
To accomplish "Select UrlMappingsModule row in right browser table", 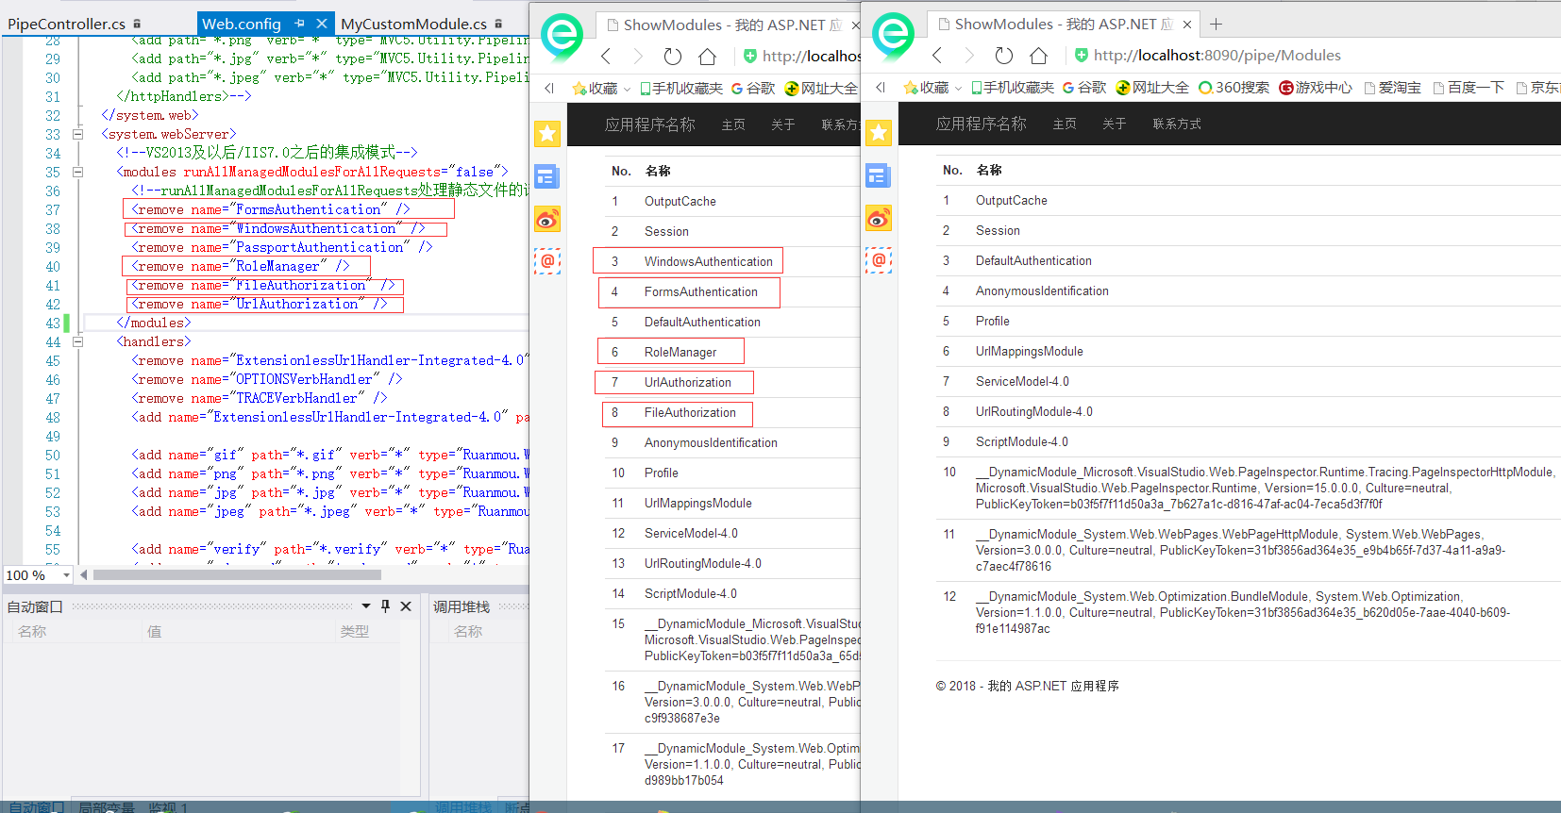I will coord(1248,351).
